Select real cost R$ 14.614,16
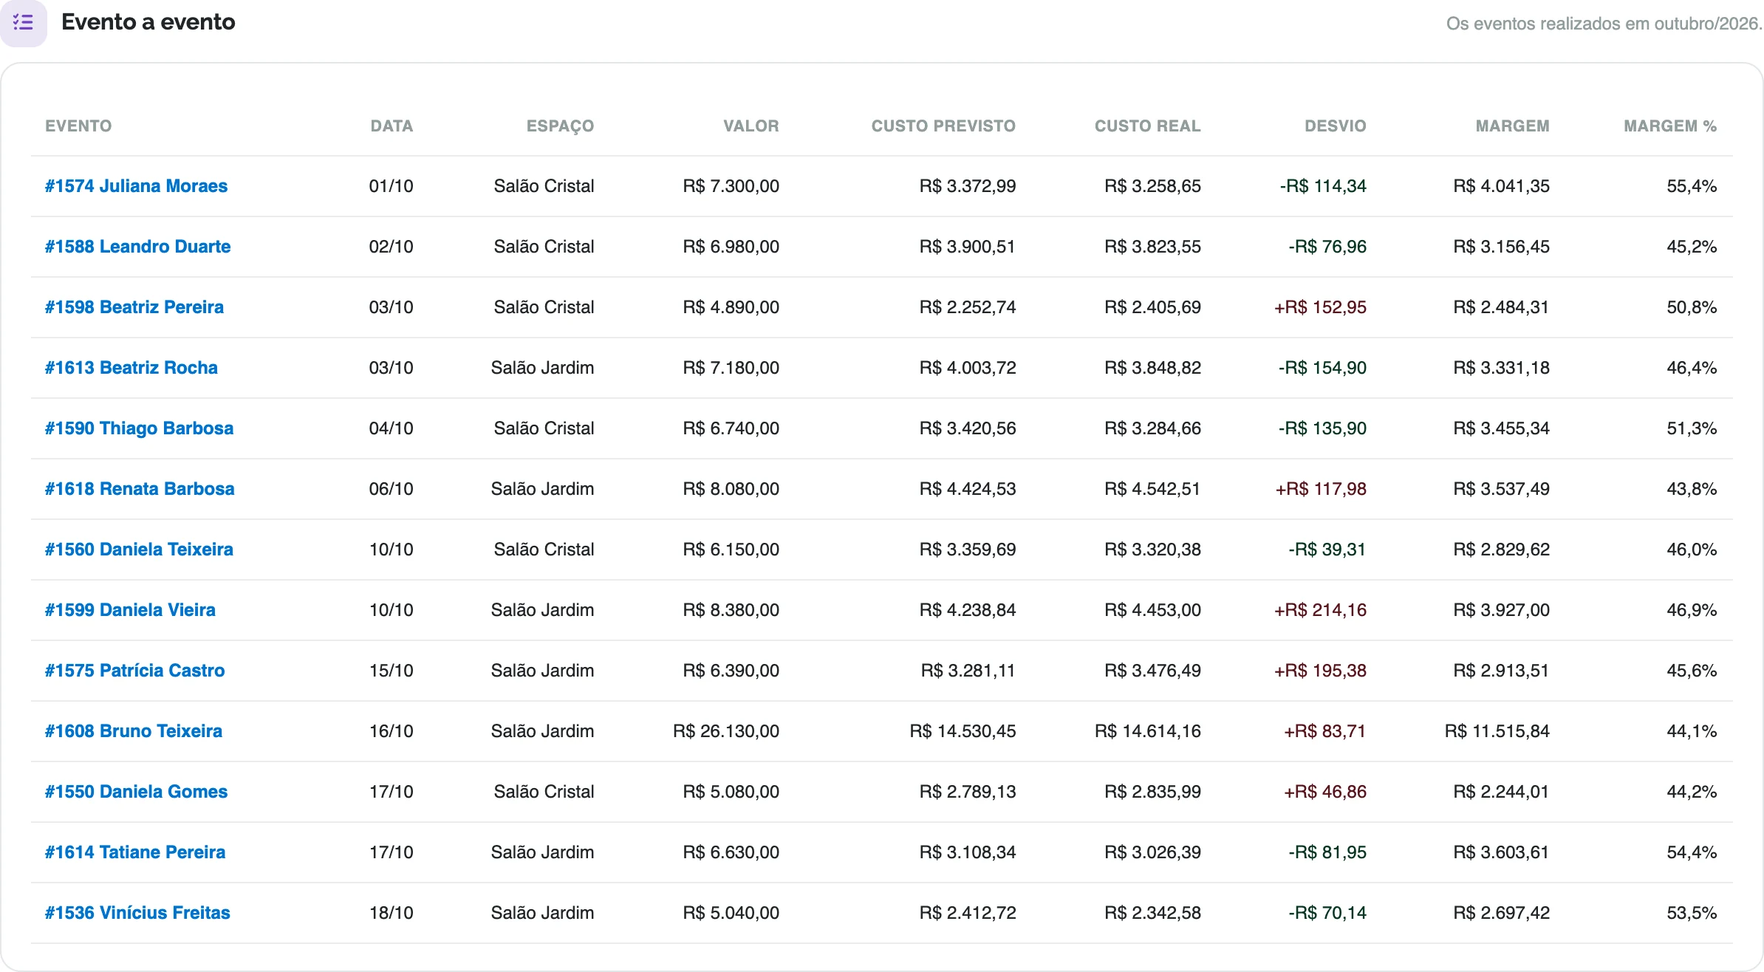The image size is (1764, 972). coord(1147,731)
